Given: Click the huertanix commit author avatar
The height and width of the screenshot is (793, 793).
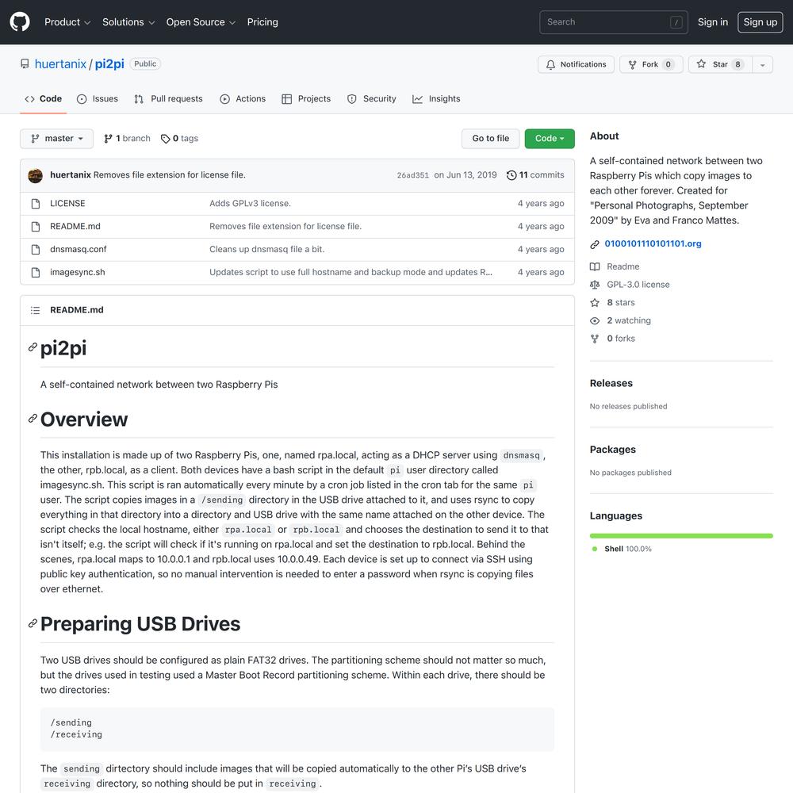Looking at the screenshot, I should (x=36, y=175).
